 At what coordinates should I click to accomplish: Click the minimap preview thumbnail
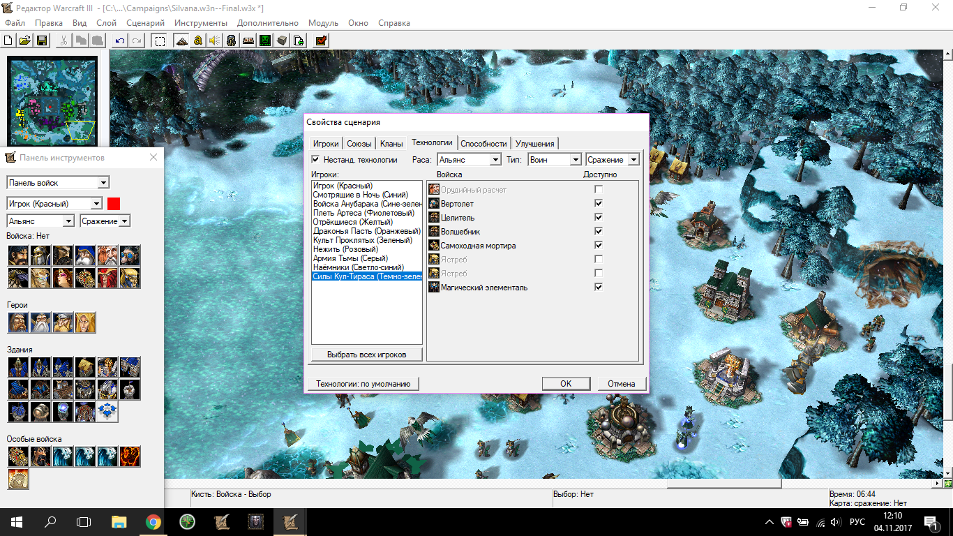tap(52, 101)
